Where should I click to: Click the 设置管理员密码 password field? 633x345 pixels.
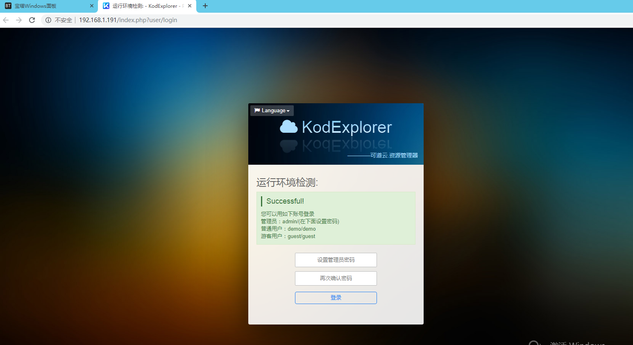click(x=336, y=260)
